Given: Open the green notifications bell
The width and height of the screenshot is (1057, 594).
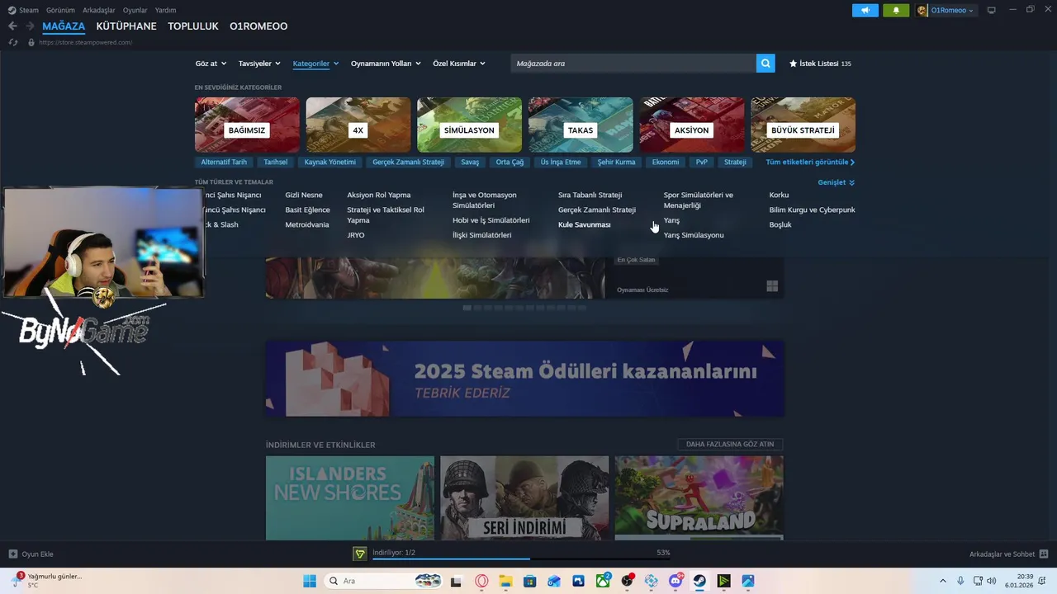Looking at the screenshot, I should pos(896,10).
